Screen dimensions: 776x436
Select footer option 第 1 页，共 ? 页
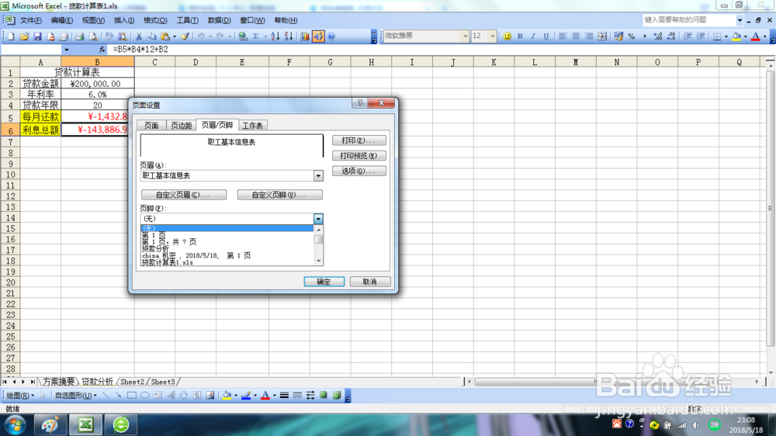[169, 242]
